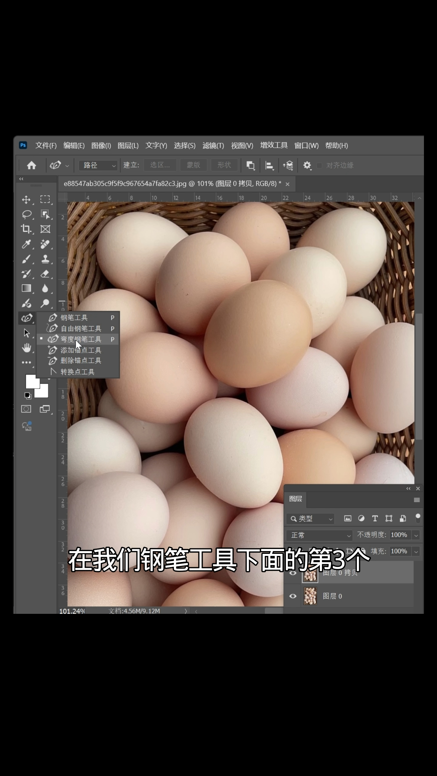Select the Eyedropper tool

click(26, 244)
